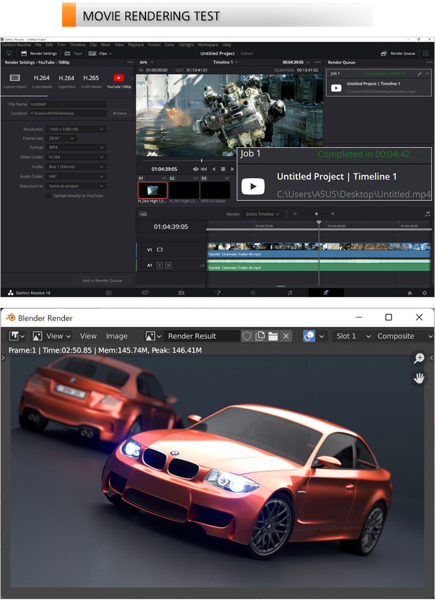Open the Frame rate dropdown
This screenshot has width=435, height=602.
pyautogui.click(x=61, y=138)
